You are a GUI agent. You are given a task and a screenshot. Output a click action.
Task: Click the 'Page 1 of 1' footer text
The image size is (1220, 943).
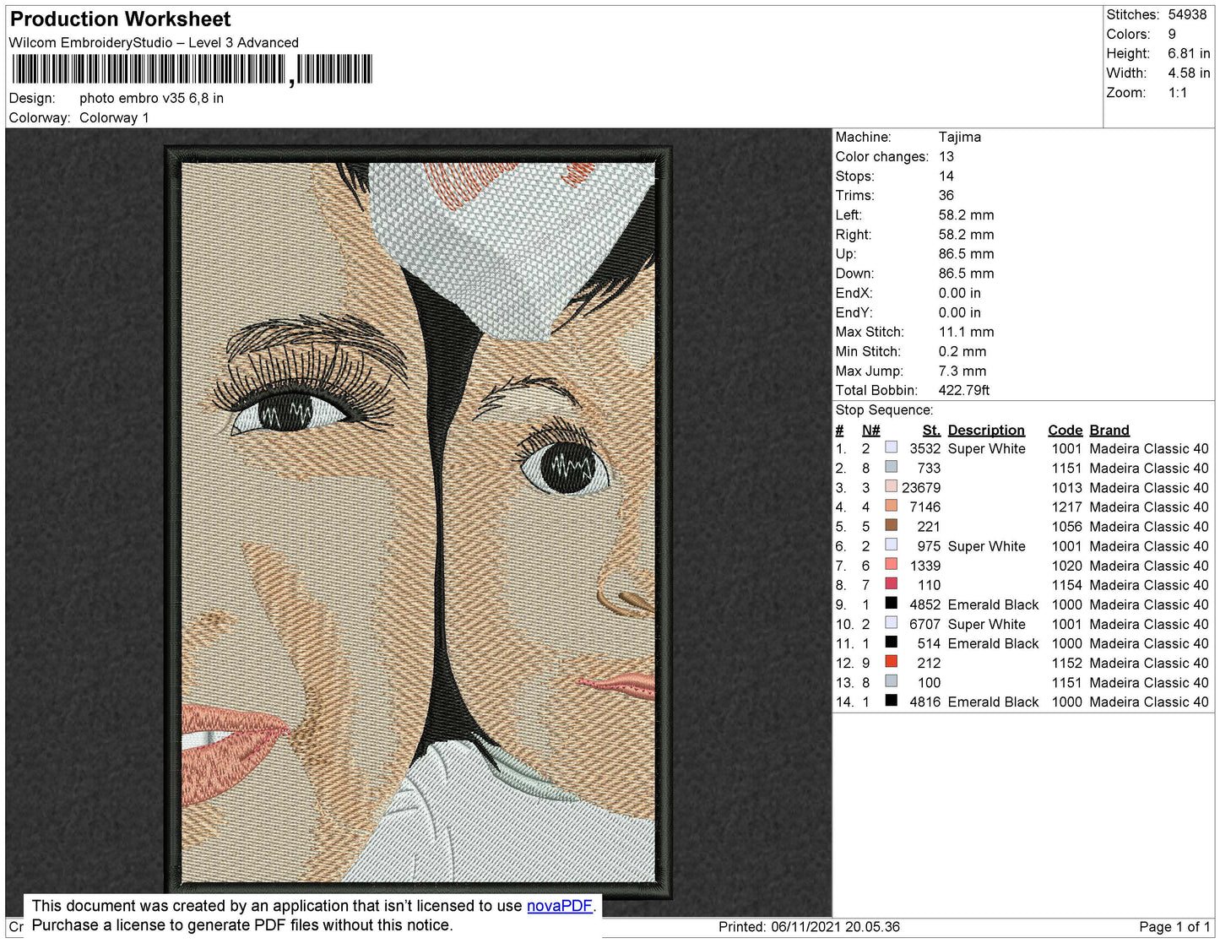click(x=1174, y=926)
